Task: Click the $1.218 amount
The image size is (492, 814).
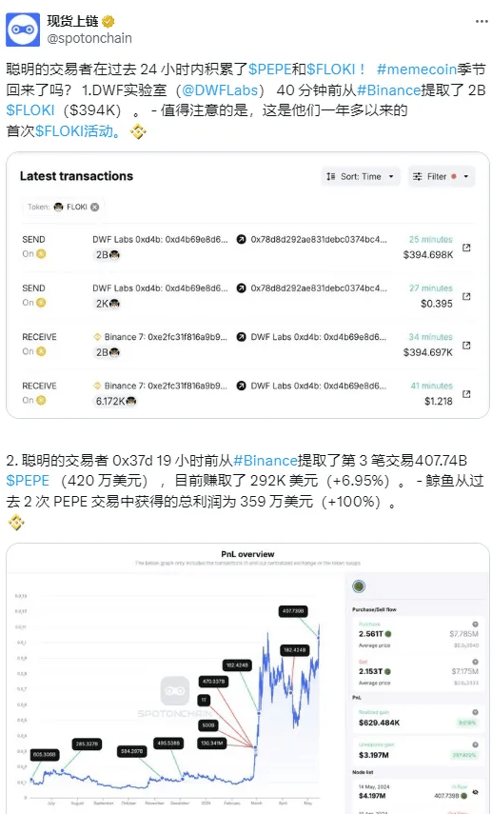Action: point(439,402)
